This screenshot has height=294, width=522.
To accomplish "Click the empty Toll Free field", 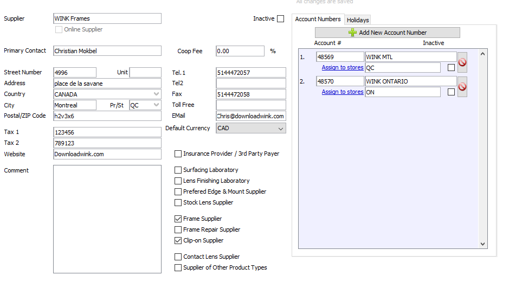I will click(x=251, y=105).
